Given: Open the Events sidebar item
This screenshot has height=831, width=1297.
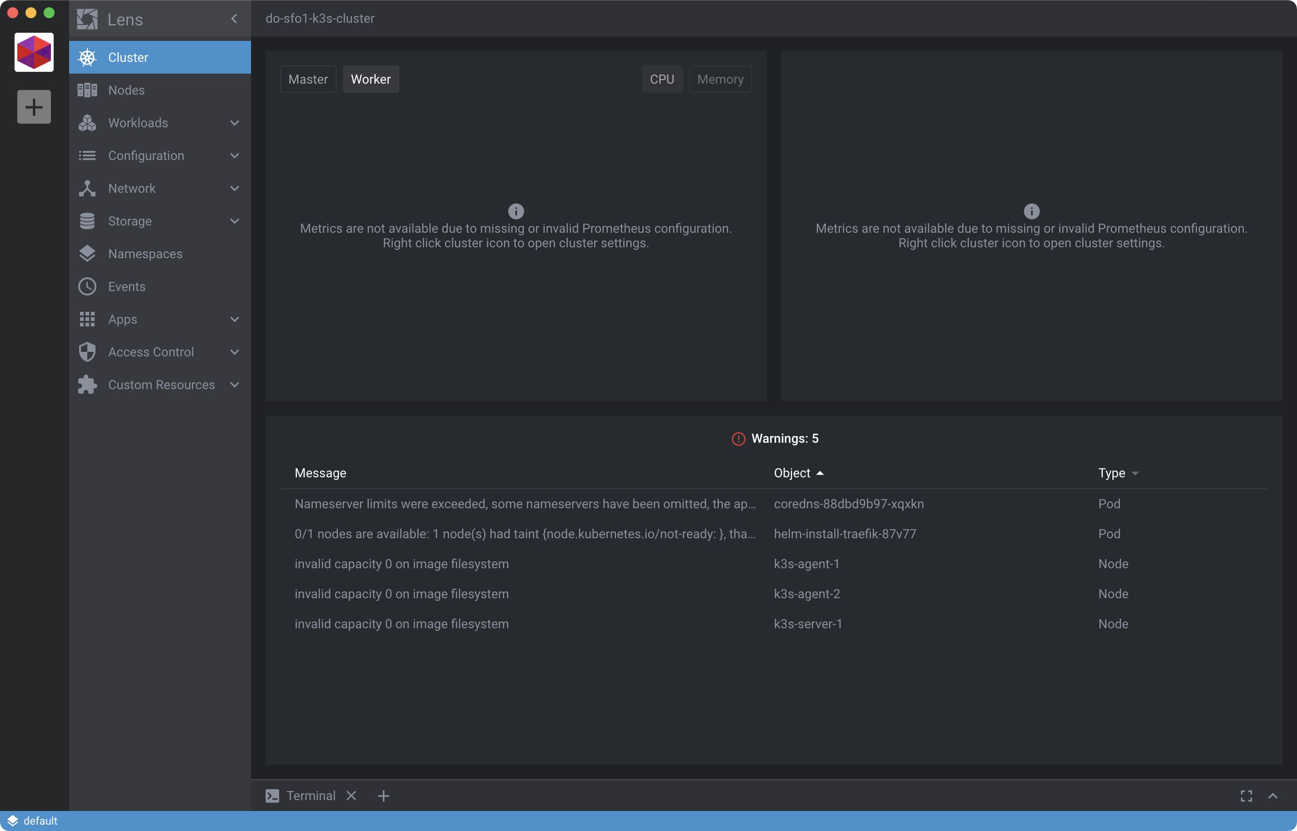Looking at the screenshot, I should (160, 286).
